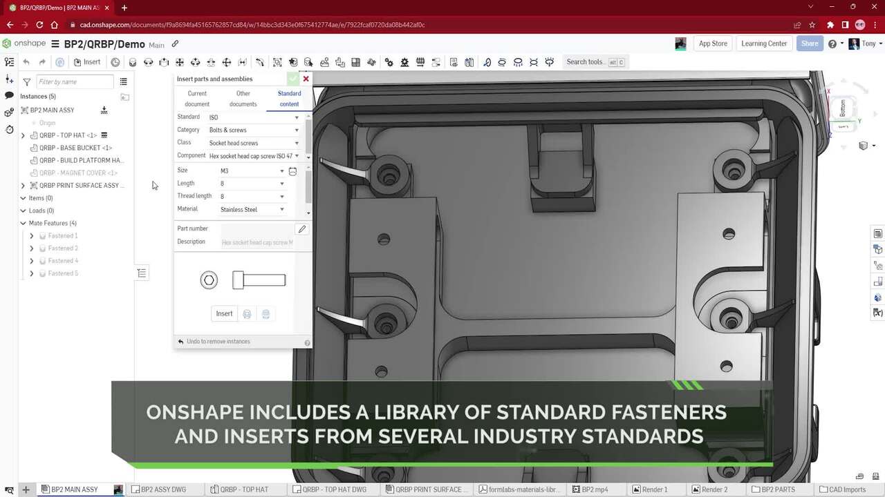Screen dimensions: 885x497
Task: Expand the QRBP - TOP HAT <1> instance
Action: point(23,135)
